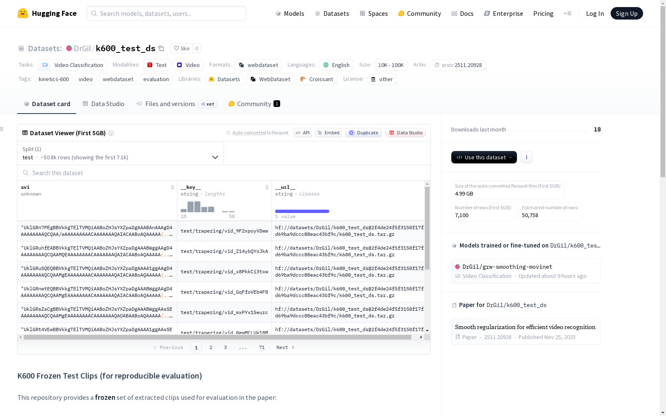Open the arxiv:2511.20928 tag

click(458, 65)
